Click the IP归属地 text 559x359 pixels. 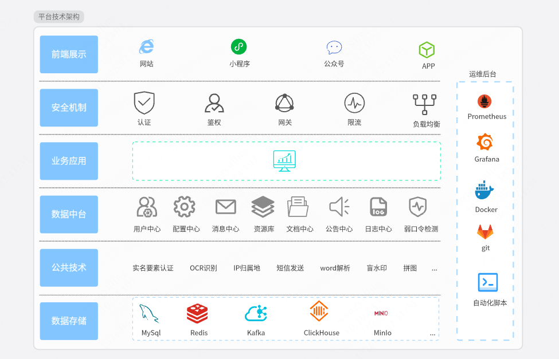247,268
